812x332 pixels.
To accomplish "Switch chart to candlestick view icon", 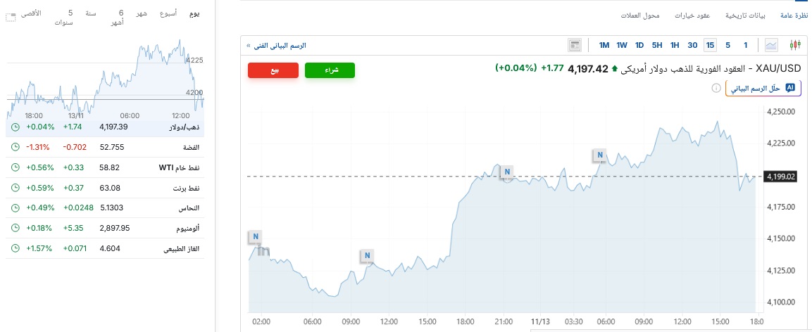I will click(796, 46).
